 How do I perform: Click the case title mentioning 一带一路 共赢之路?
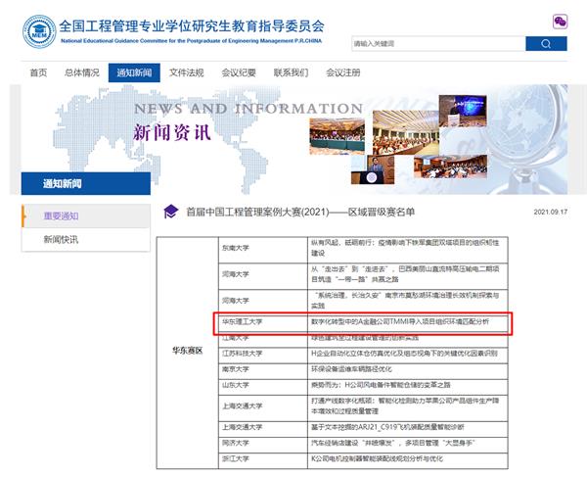click(x=405, y=274)
